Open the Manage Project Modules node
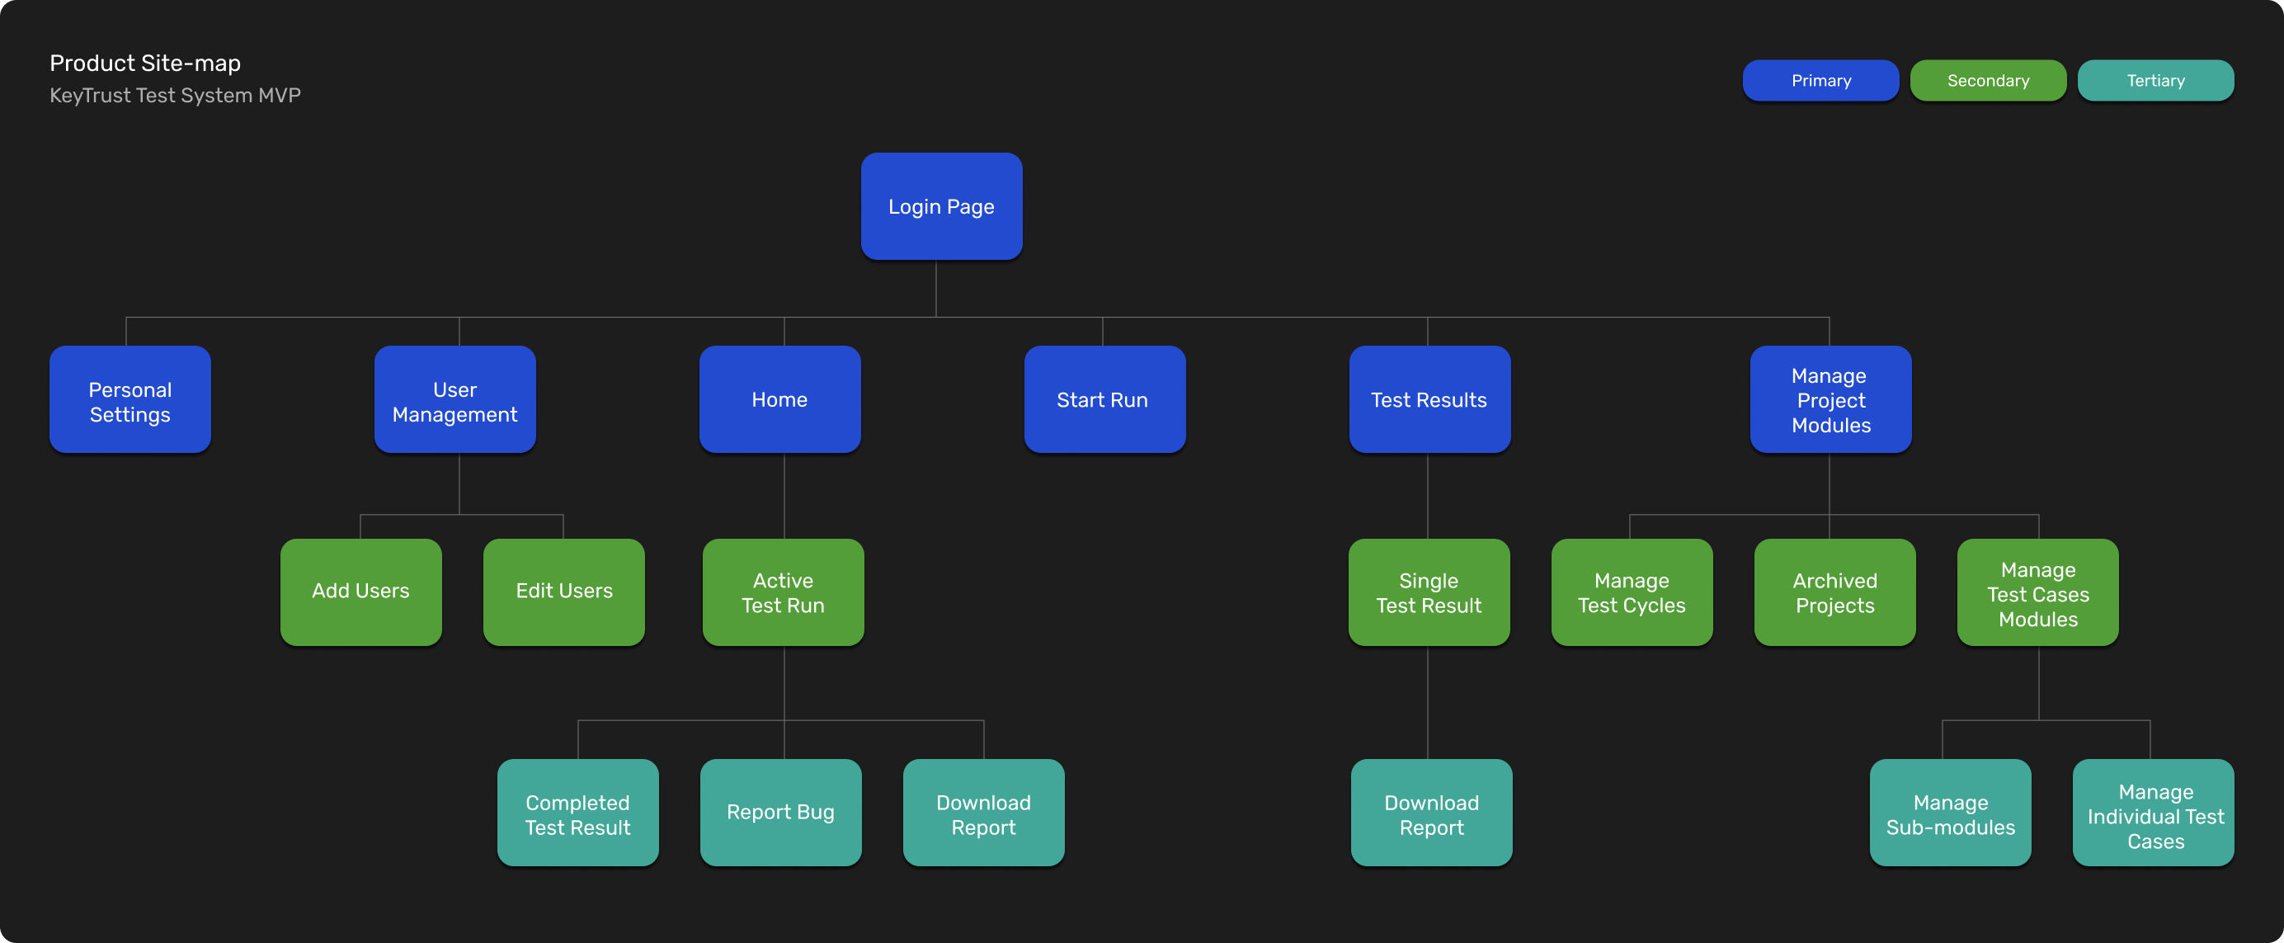Viewport: 2284px width, 943px height. [x=1830, y=399]
